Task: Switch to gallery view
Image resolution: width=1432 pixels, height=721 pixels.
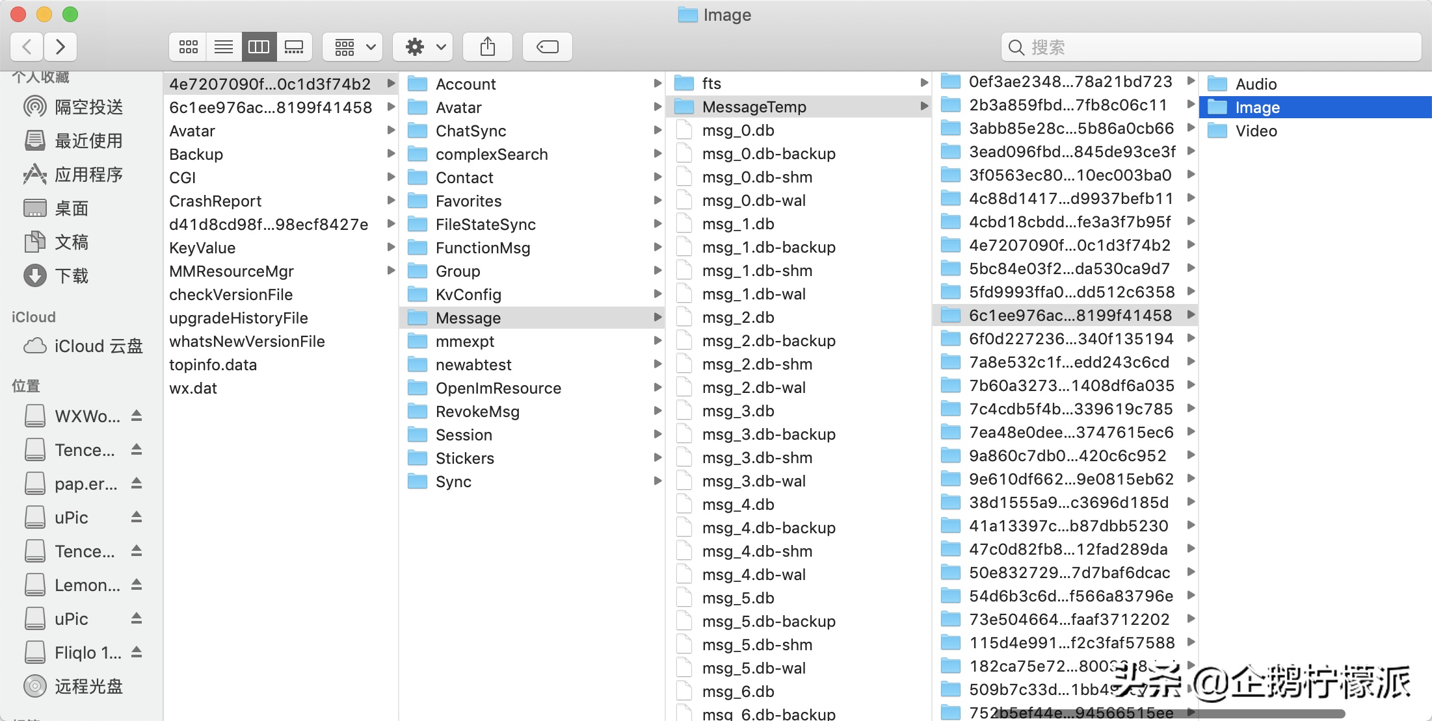Action: tap(294, 47)
